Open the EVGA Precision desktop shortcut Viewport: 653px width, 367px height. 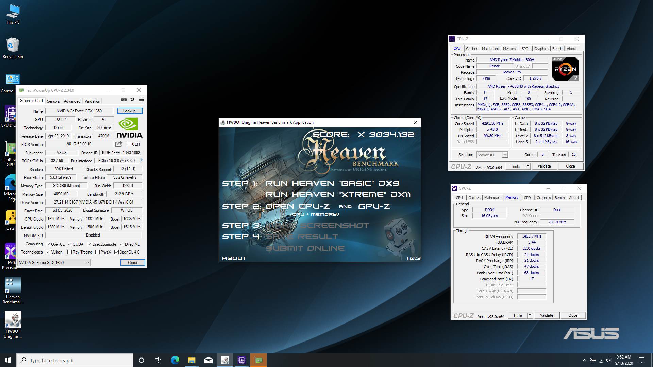[x=10, y=257]
